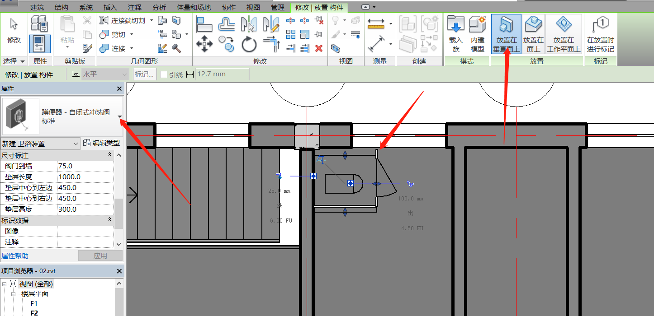Image resolution: width=654 pixels, height=316 pixels.
Task: Click the Align tool icon
Action: [204, 23]
